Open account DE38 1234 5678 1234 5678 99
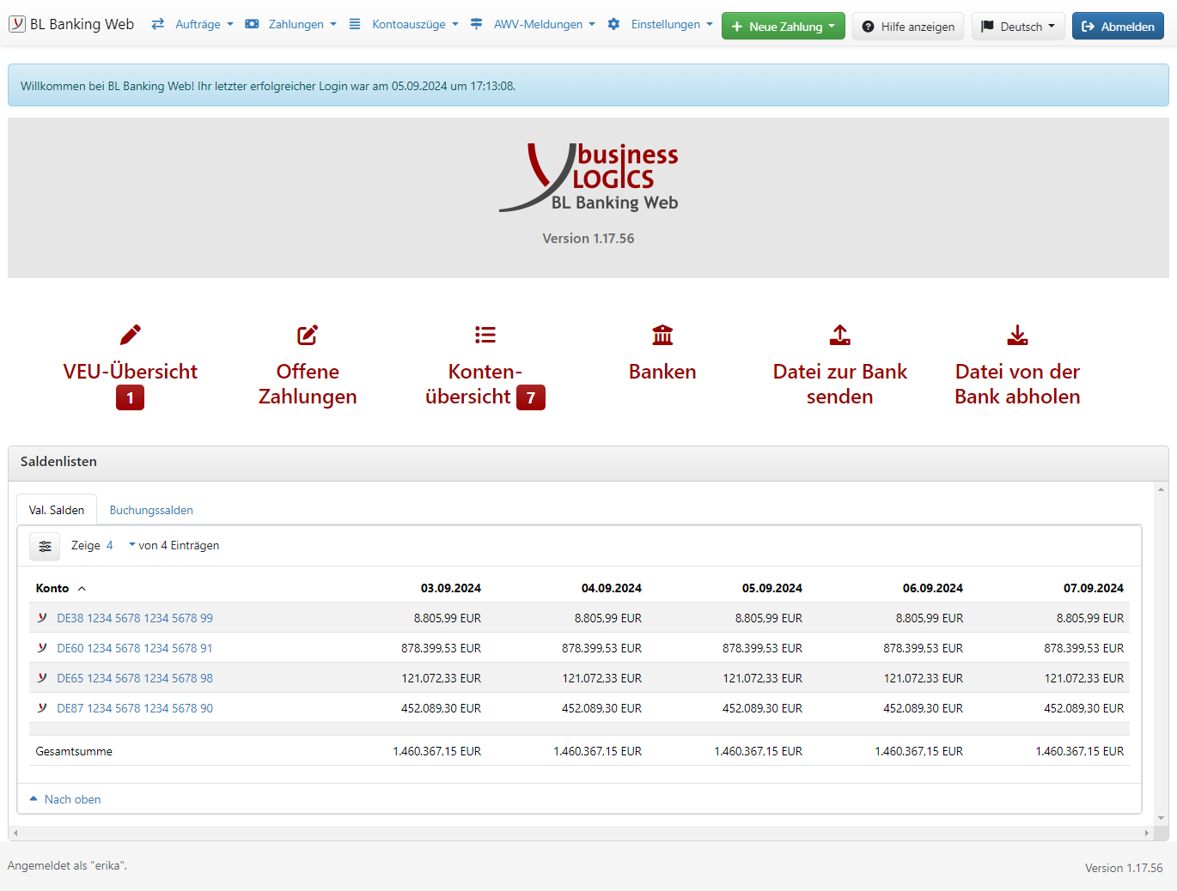 [x=135, y=618]
